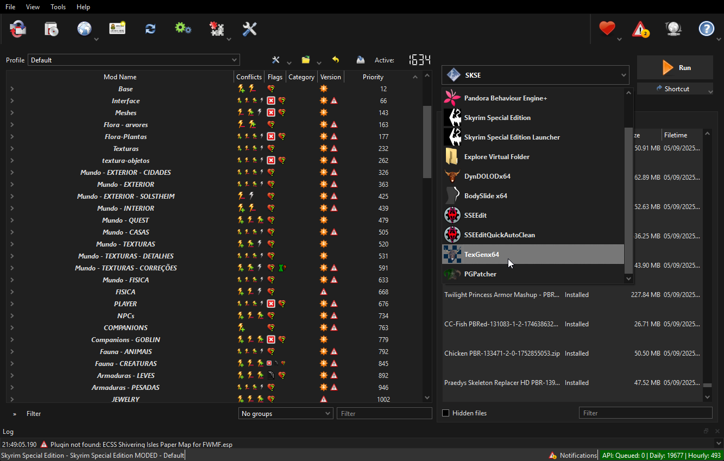Select Skyrim Special Edition Launcher entry
Image resolution: width=724 pixels, height=461 pixels.
[533, 137]
